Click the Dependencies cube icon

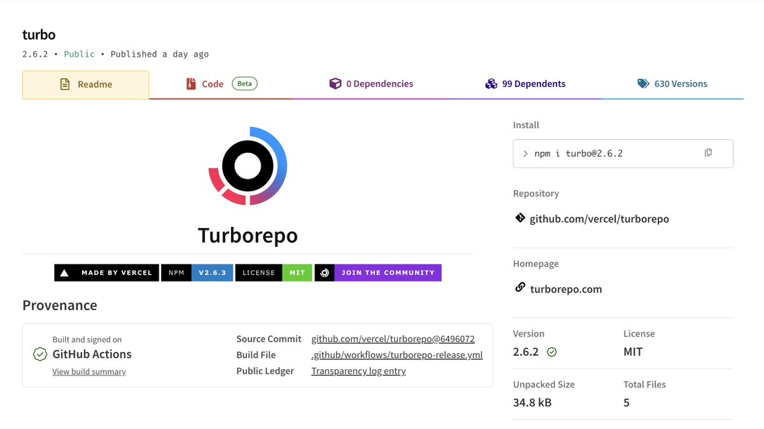pos(335,84)
